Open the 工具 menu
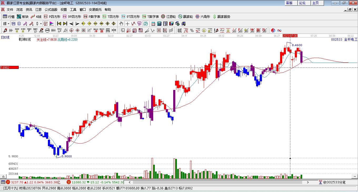Screen dimensions: 358x192 tap(73, 10)
